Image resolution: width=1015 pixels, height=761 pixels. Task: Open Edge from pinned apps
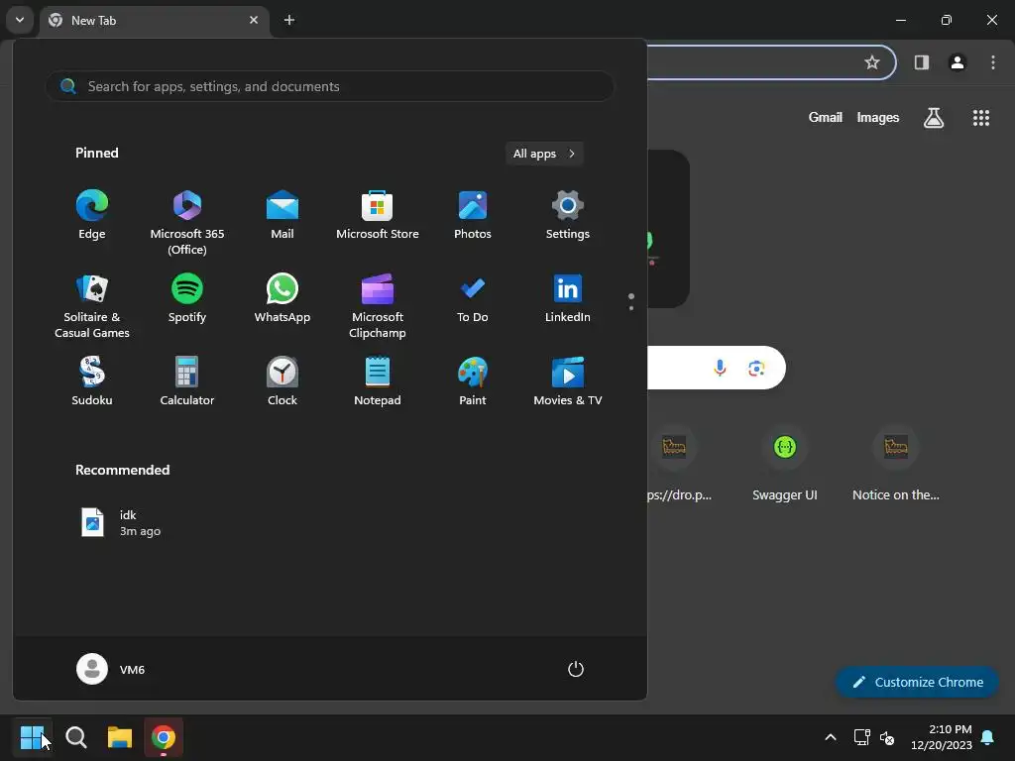(x=92, y=215)
